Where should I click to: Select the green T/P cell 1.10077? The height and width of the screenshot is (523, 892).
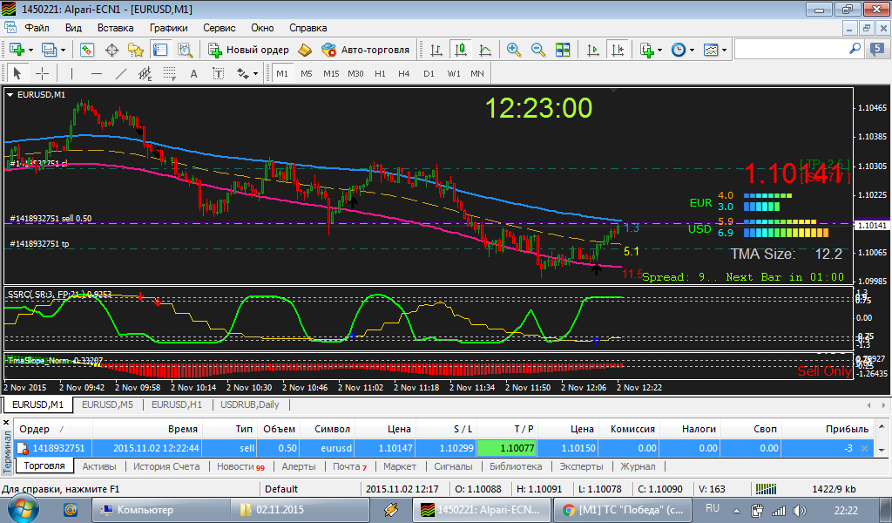[506, 448]
